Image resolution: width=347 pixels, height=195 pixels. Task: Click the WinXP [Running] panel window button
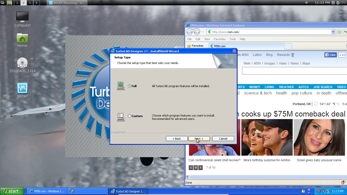67,3
